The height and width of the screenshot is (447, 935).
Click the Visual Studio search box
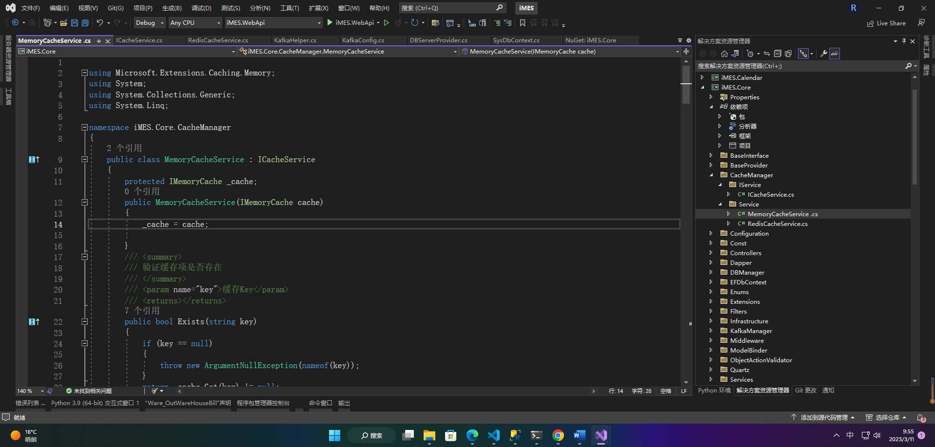click(452, 8)
